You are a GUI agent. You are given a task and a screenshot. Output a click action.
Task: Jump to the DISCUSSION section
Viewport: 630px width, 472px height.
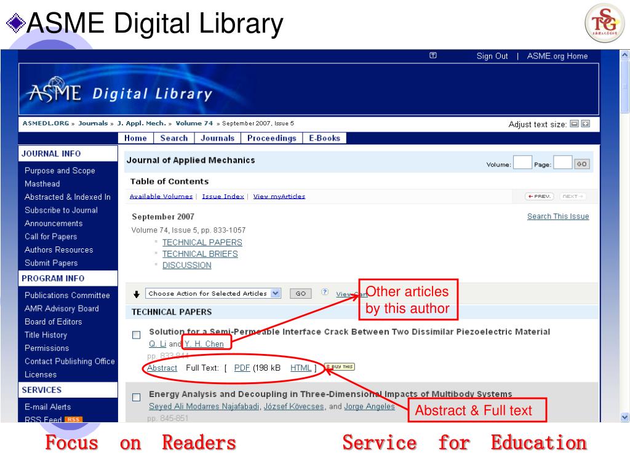click(187, 265)
